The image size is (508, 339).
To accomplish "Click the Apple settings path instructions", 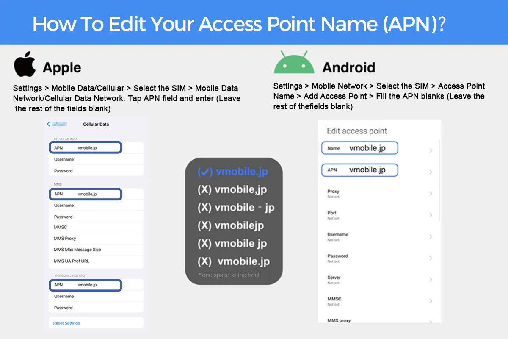I will (127, 98).
